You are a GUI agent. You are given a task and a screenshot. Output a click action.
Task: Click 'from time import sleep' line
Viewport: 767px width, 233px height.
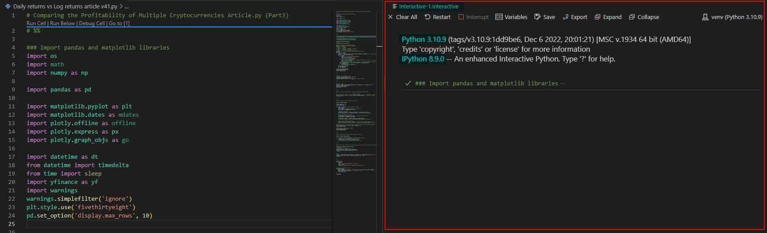[x=64, y=173]
